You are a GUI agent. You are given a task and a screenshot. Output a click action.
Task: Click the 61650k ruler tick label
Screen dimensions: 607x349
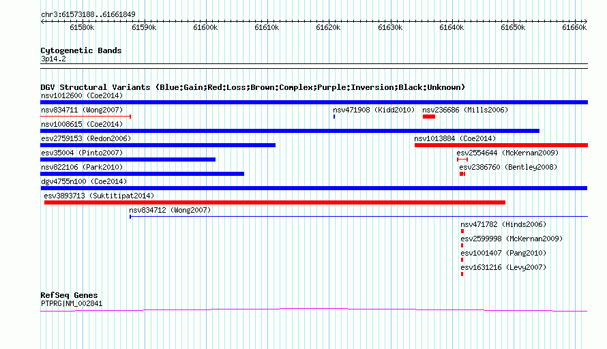point(513,27)
